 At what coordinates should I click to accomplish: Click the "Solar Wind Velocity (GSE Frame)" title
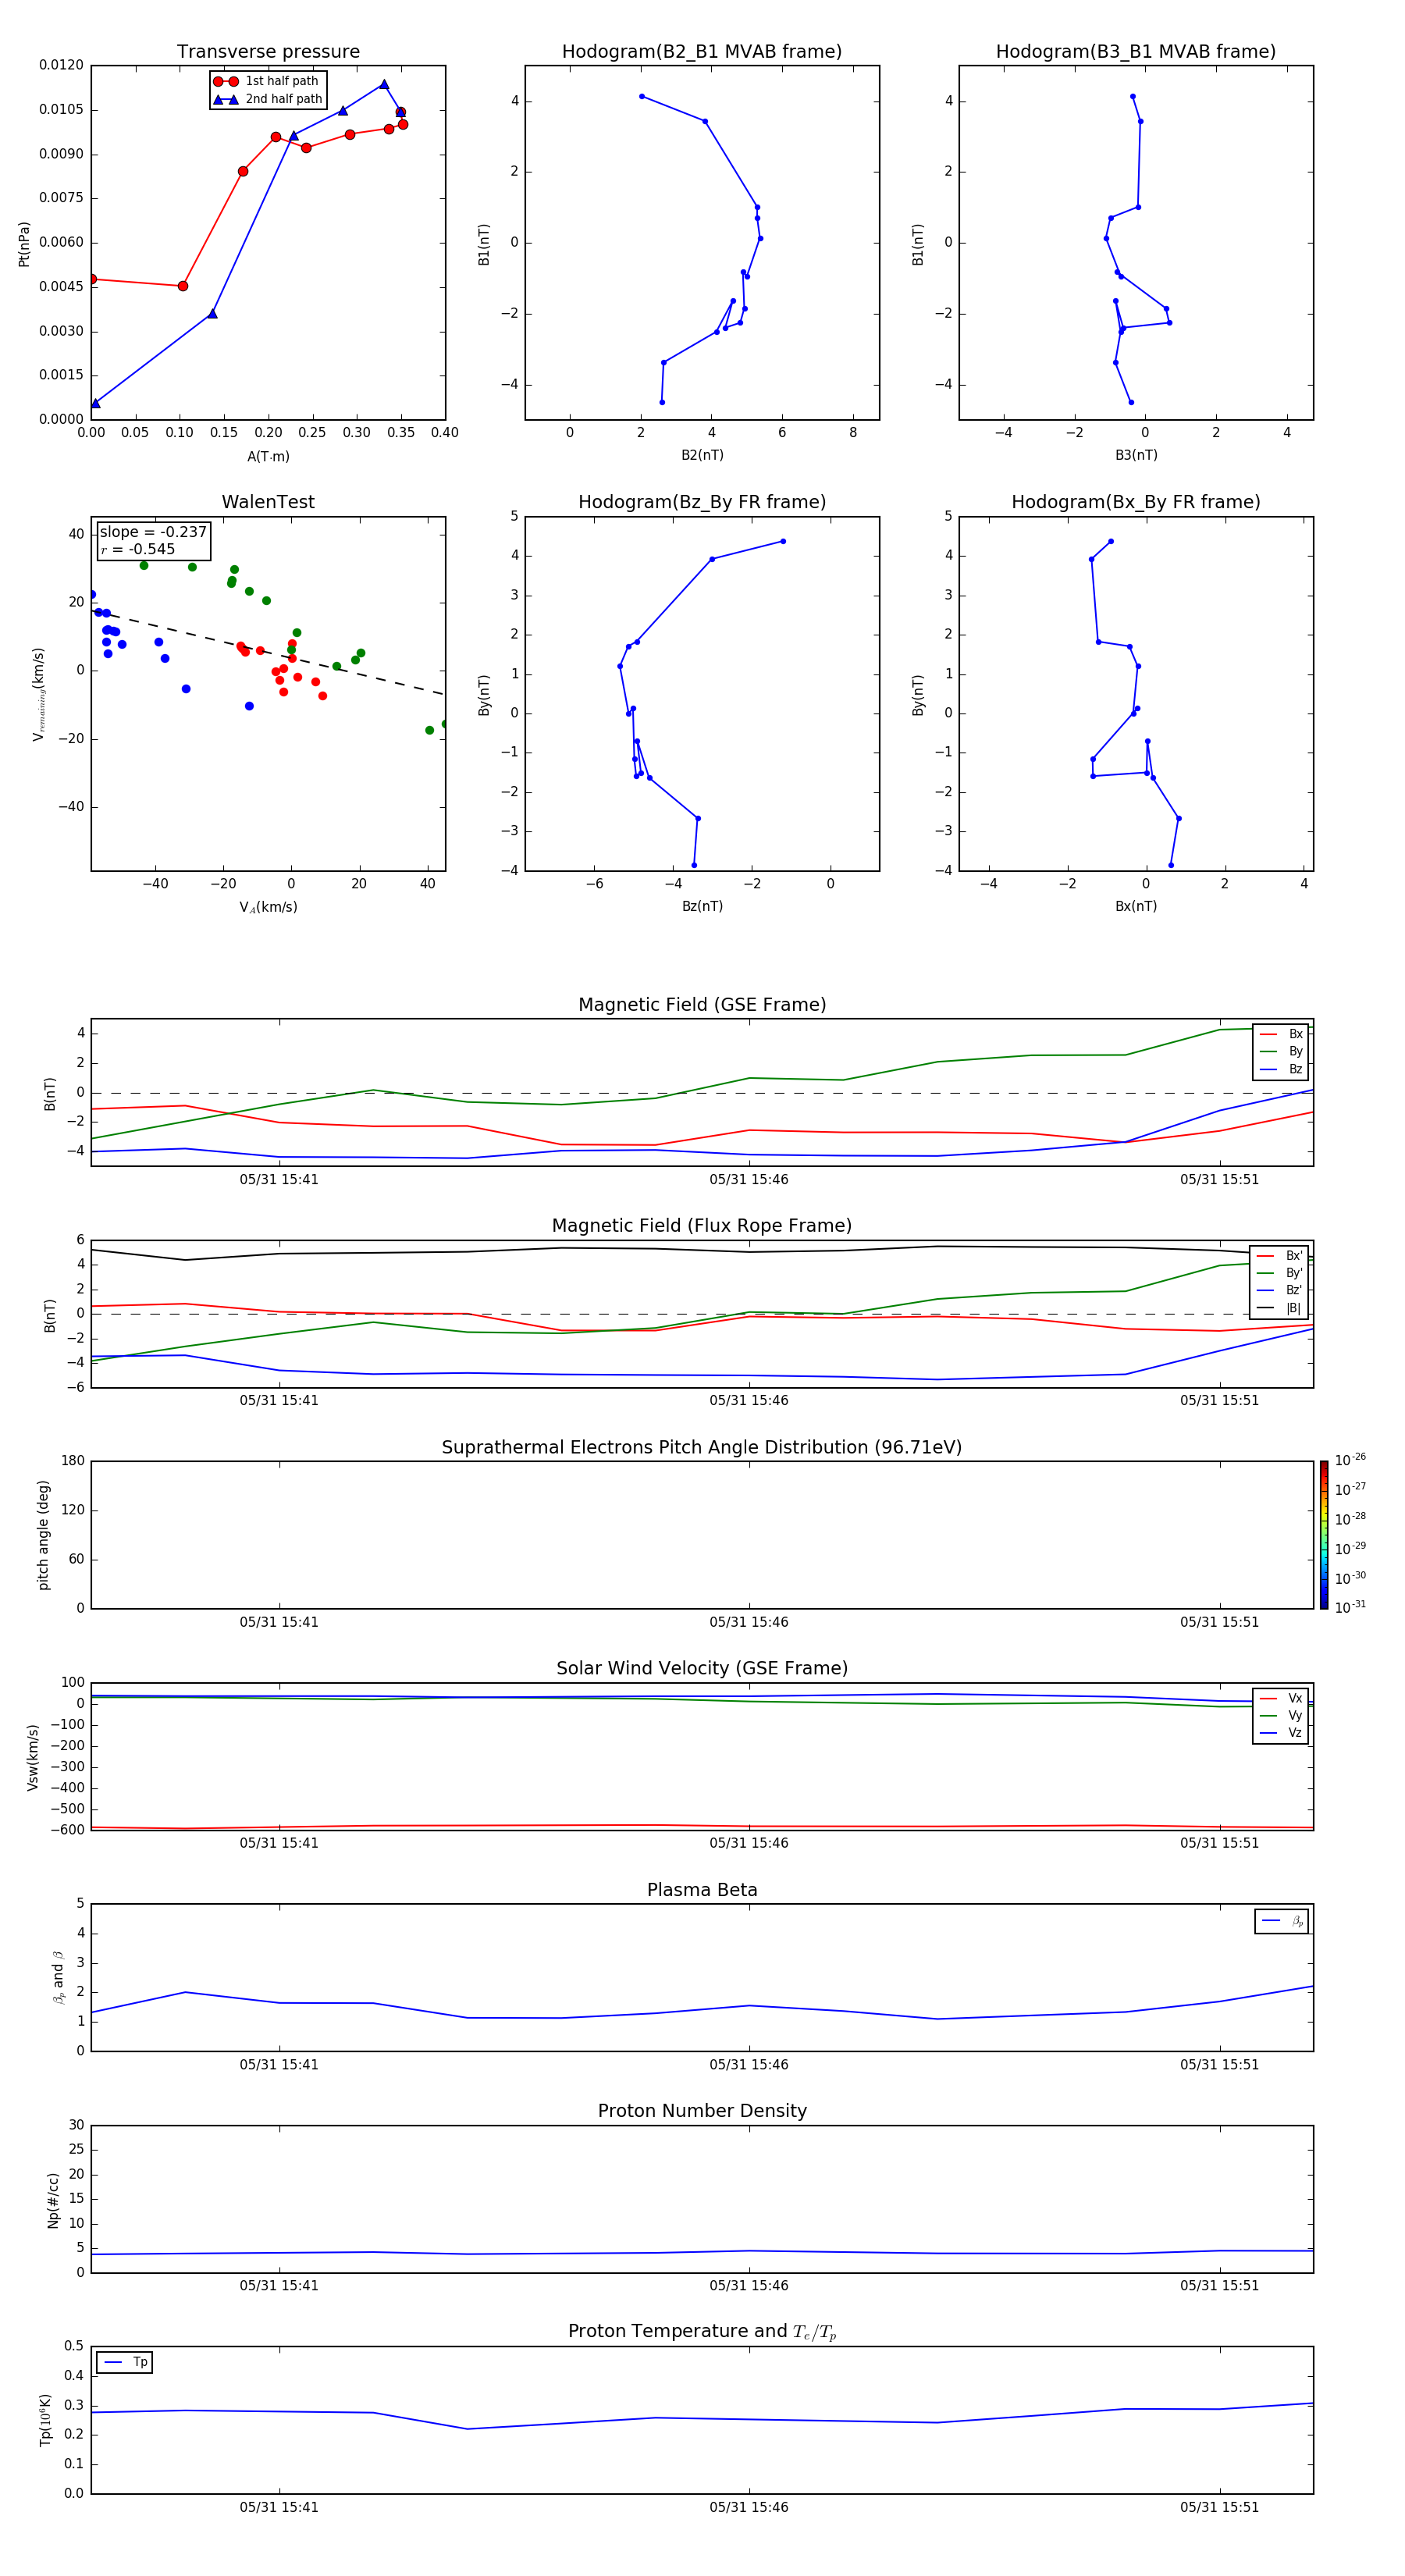pyautogui.click(x=702, y=1668)
